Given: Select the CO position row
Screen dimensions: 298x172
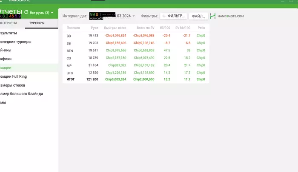Looking at the screenshot, I should coord(136,58).
